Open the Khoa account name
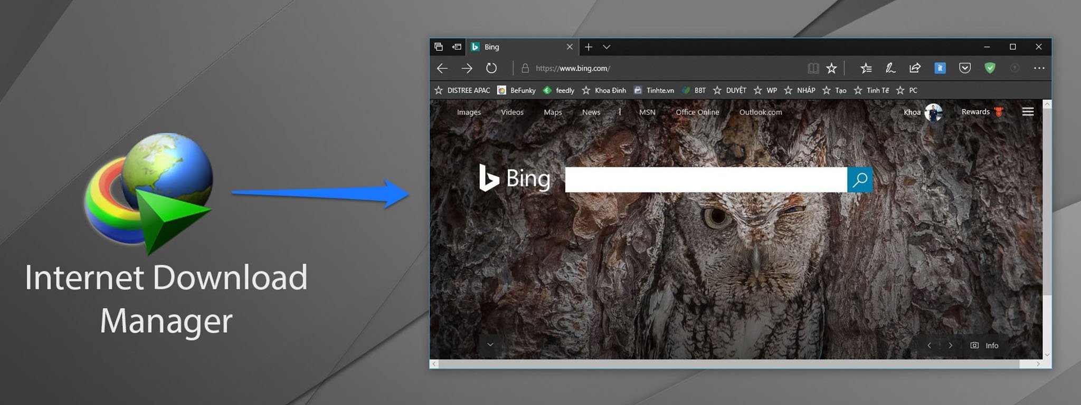Viewport: 1081px width, 405px height. point(912,112)
